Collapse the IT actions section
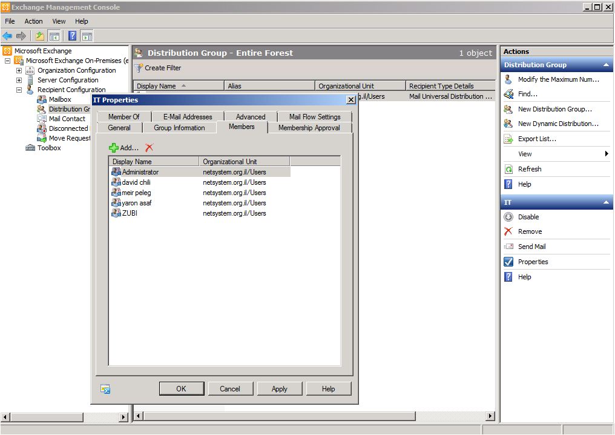 tap(606, 202)
